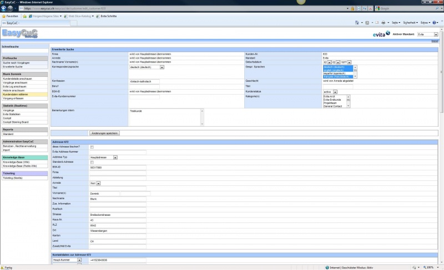Click the Bemerkungen intern text area
This screenshot has width=444, height=270.
point(167,117)
